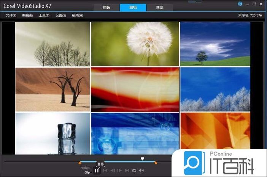The width and height of the screenshot is (267, 177).
Task: Open the 编辑 (Edit) menu
Action: pyautogui.click(x=27, y=16)
